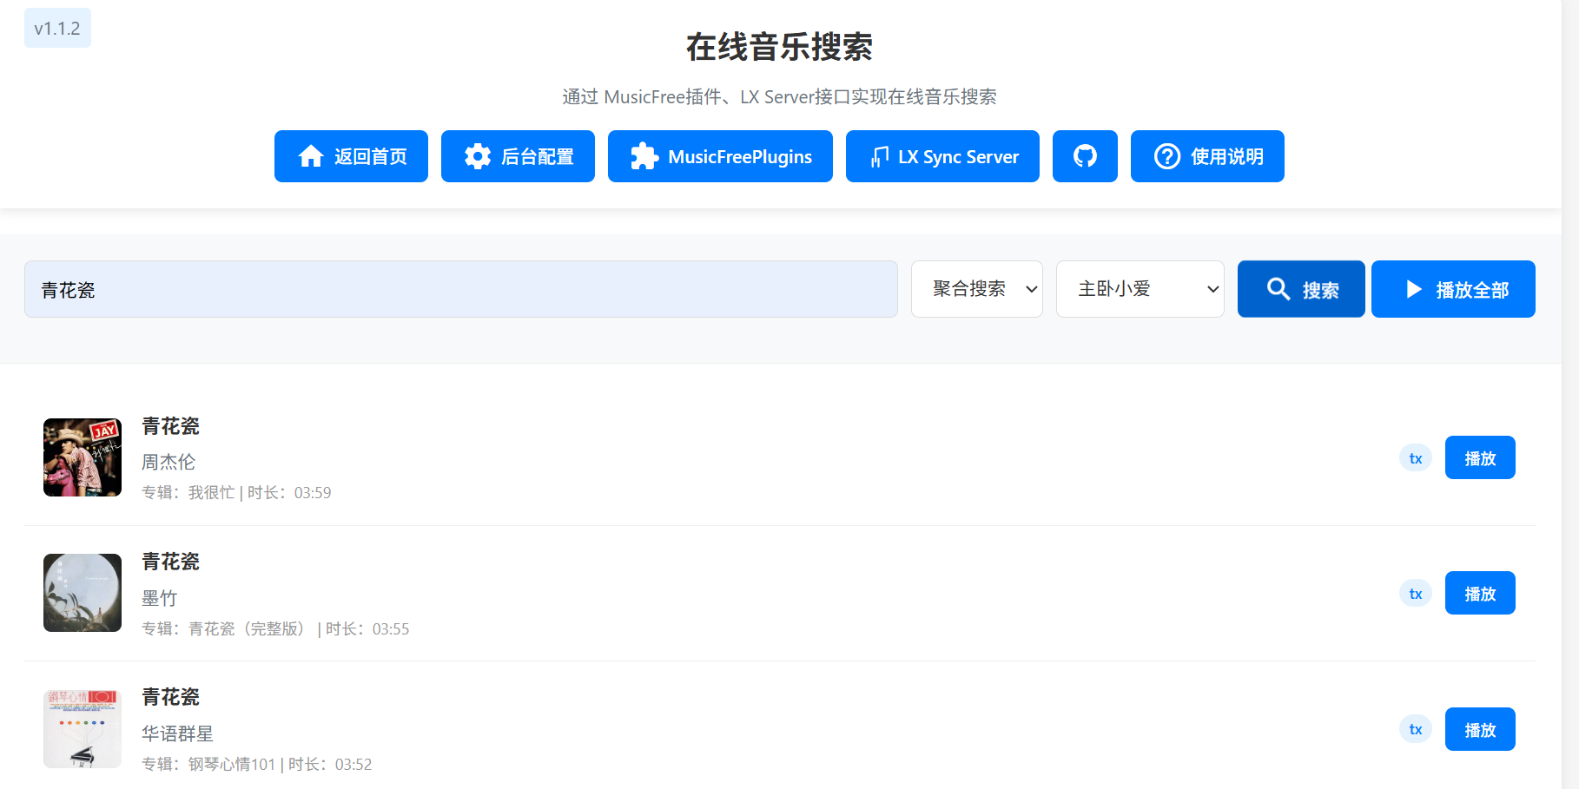
Task: Open 后台配置 gear settings button
Action: point(518,156)
